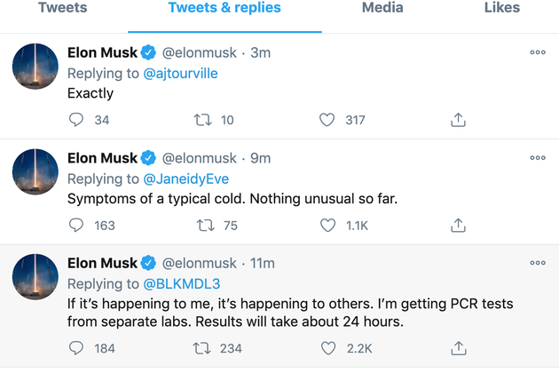
Task: Reply to the "Exactly" tweet
Action: coord(76,120)
